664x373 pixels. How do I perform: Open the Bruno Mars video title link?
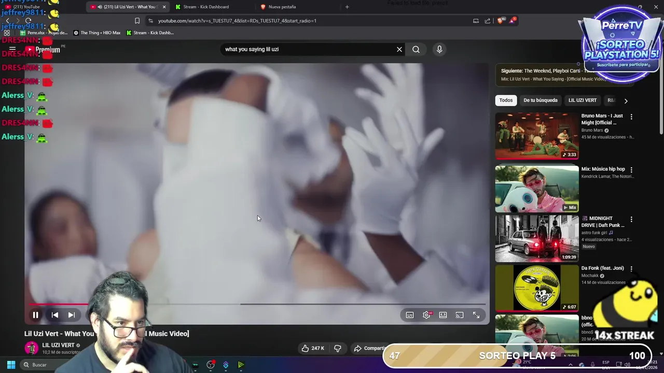tap(602, 119)
